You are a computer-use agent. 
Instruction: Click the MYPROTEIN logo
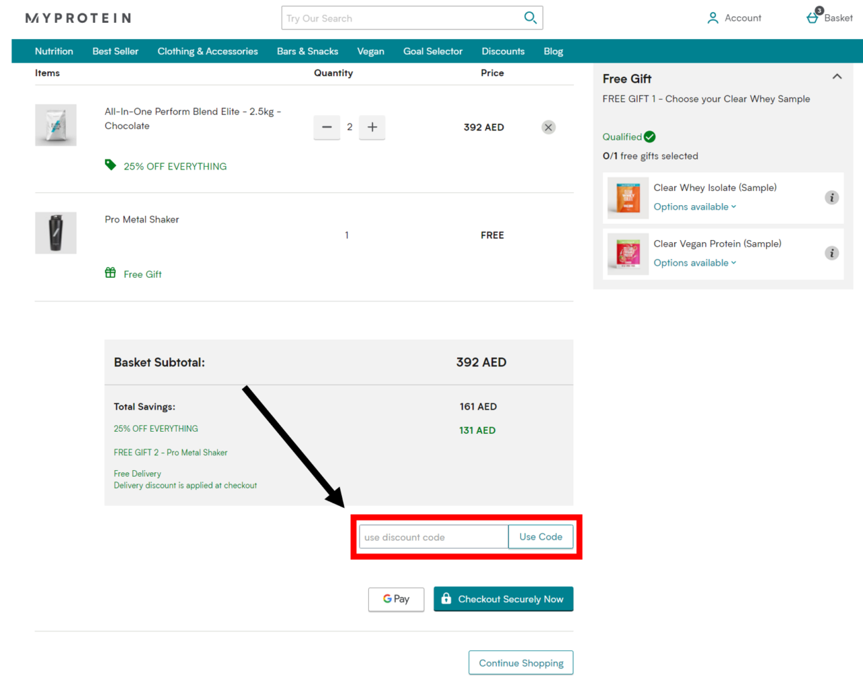tap(78, 18)
